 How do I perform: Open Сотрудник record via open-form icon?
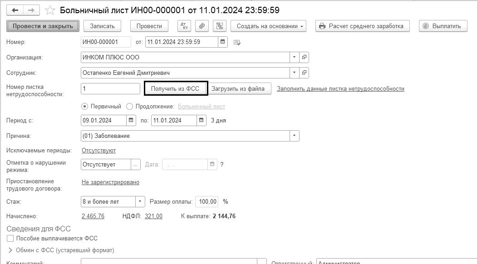pyautogui.click(x=304, y=73)
